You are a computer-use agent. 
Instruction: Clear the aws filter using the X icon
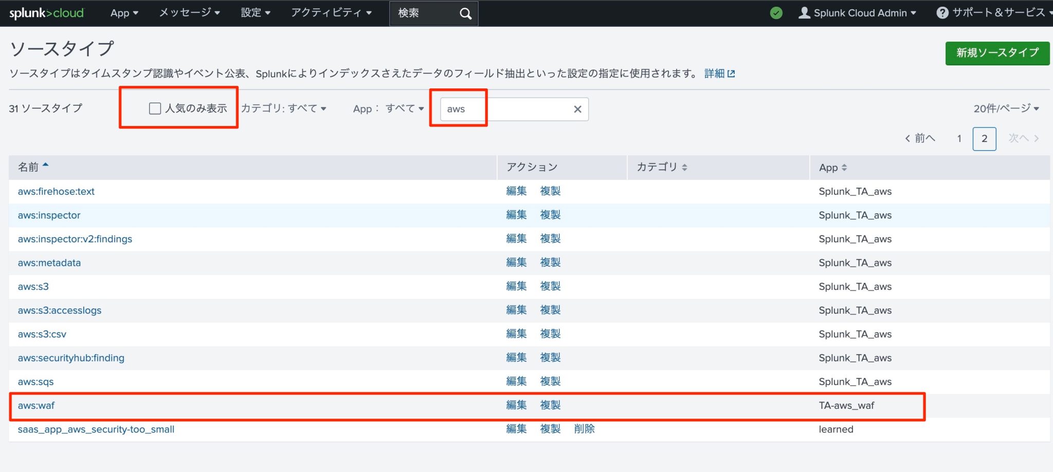(576, 109)
